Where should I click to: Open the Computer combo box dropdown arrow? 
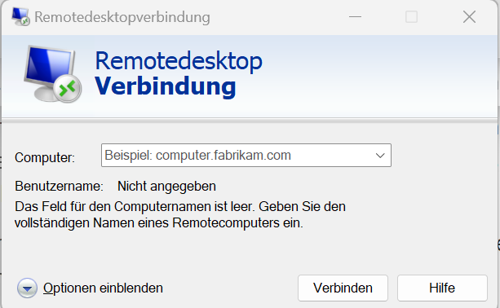[380, 156]
